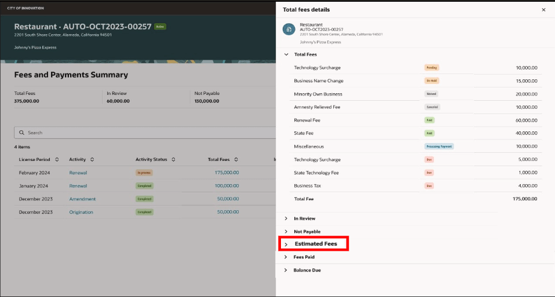Click the Due badge on State Technology Fee
The image size is (555, 297).
pos(429,173)
